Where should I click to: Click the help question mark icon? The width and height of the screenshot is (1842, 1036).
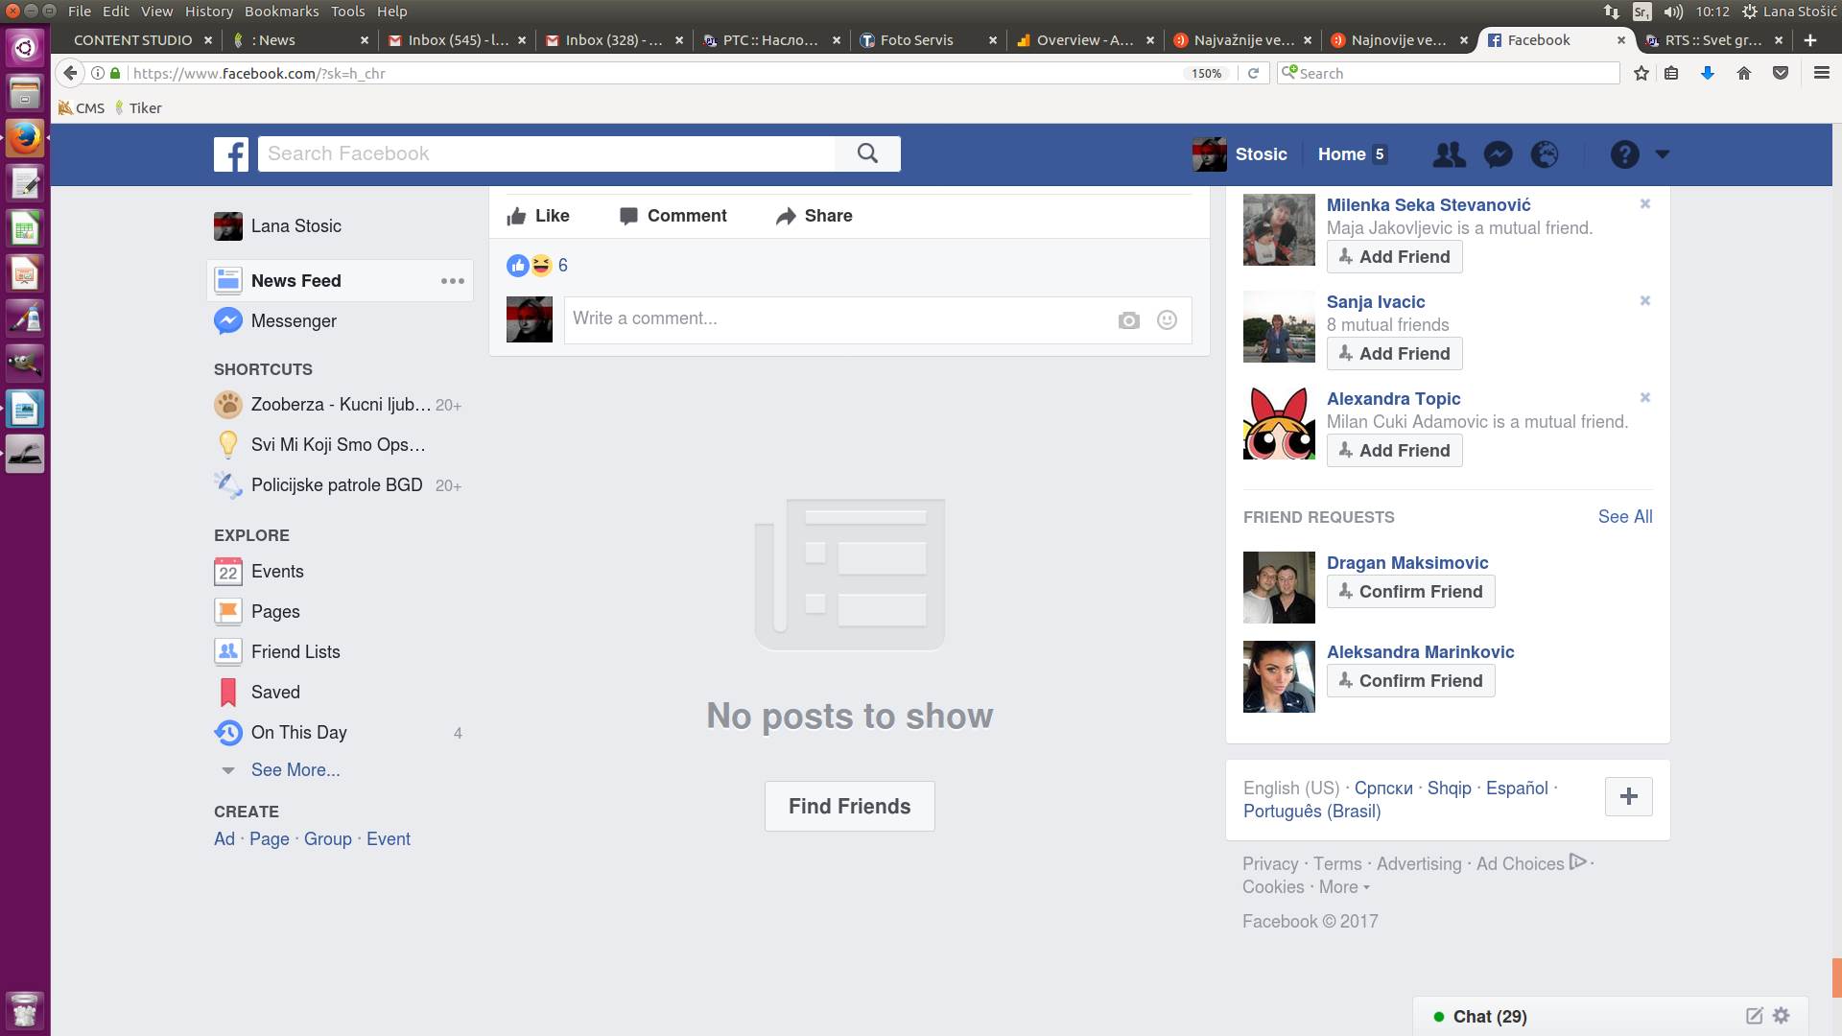click(1624, 154)
